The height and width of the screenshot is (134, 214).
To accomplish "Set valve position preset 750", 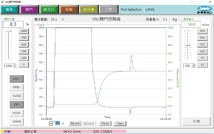I will click(x=24, y=38).
